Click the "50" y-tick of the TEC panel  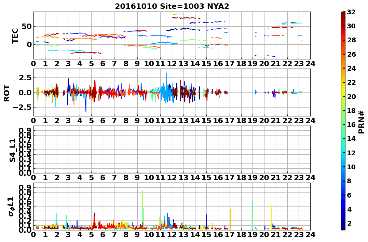(27, 26)
